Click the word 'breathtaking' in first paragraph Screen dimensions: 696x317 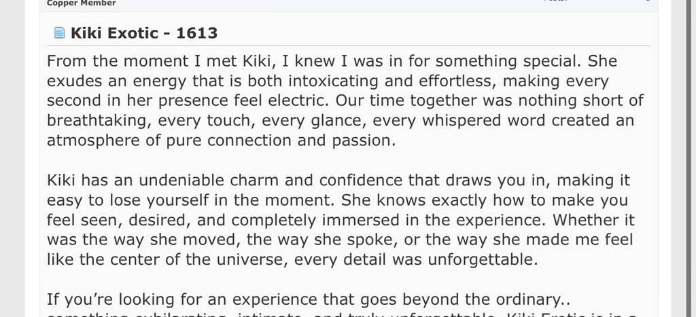coord(98,121)
